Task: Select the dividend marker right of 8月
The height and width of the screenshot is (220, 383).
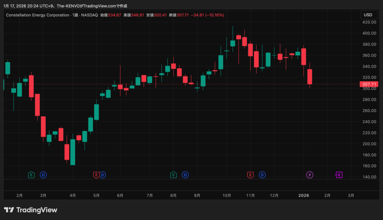Action: (185, 175)
